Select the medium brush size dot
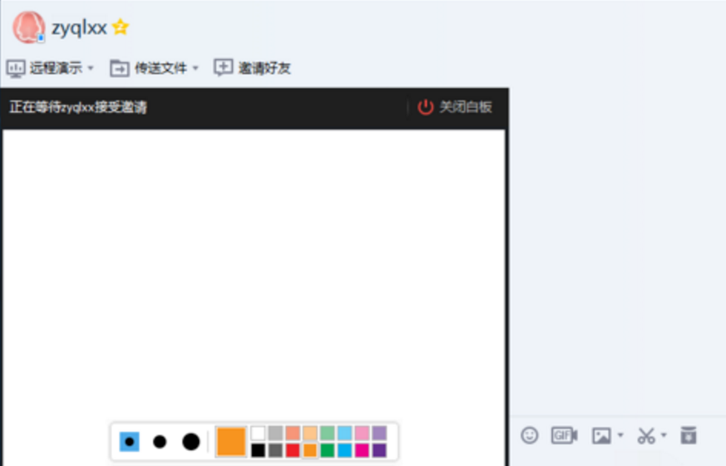This screenshot has width=726, height=466. (x=160, y=442)
